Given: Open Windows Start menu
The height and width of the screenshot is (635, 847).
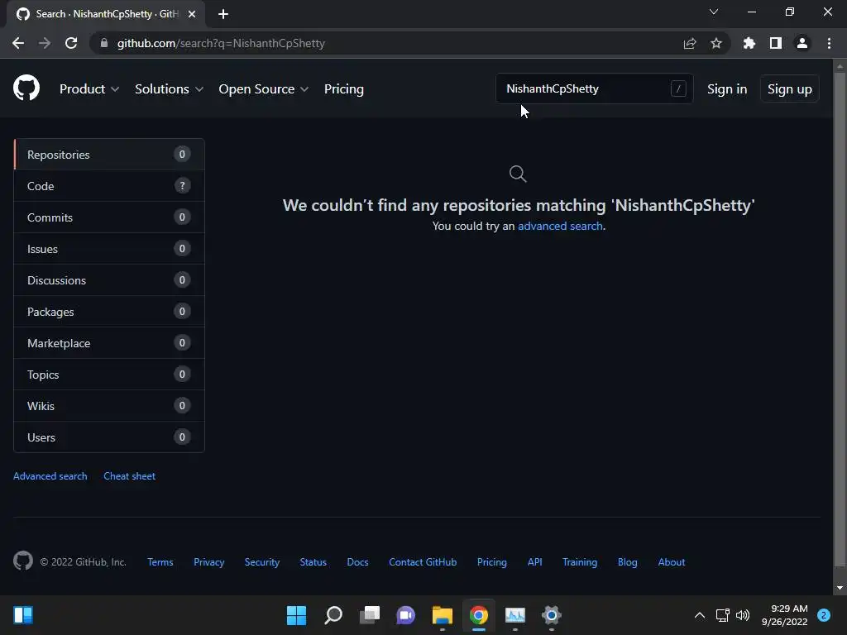Looking at the screenshot, I should pos(296,615).
